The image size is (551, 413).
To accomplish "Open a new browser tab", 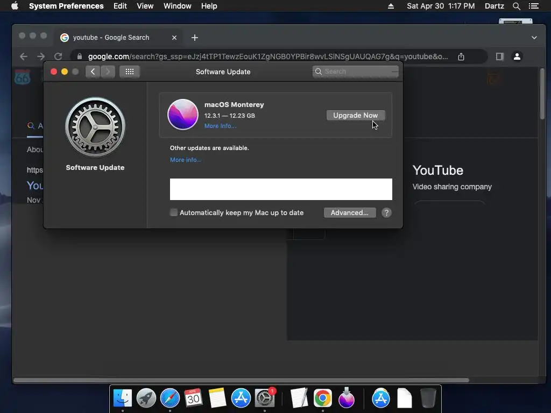I will (x=195, y=38).
